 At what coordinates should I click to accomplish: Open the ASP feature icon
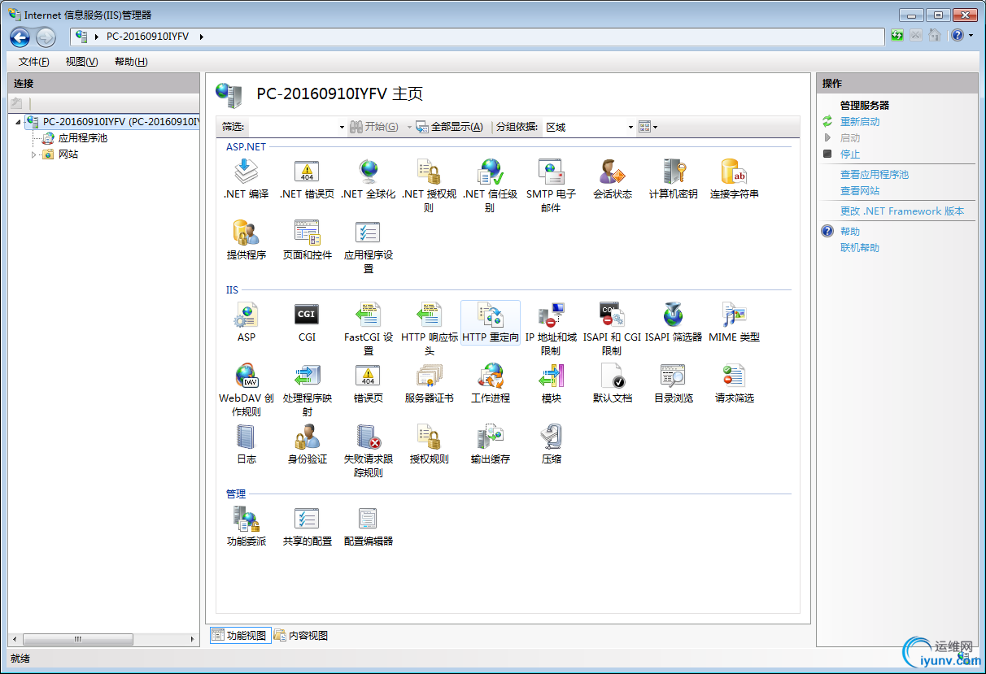(x=246, y=322)
